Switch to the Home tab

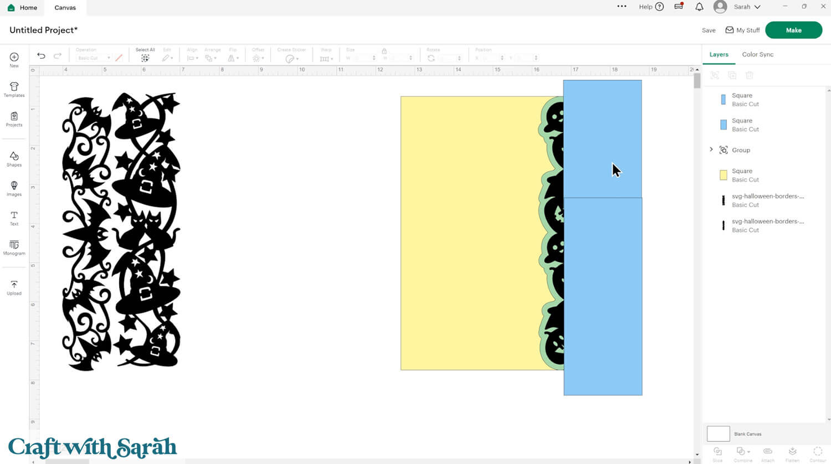(x=22, y=8)
